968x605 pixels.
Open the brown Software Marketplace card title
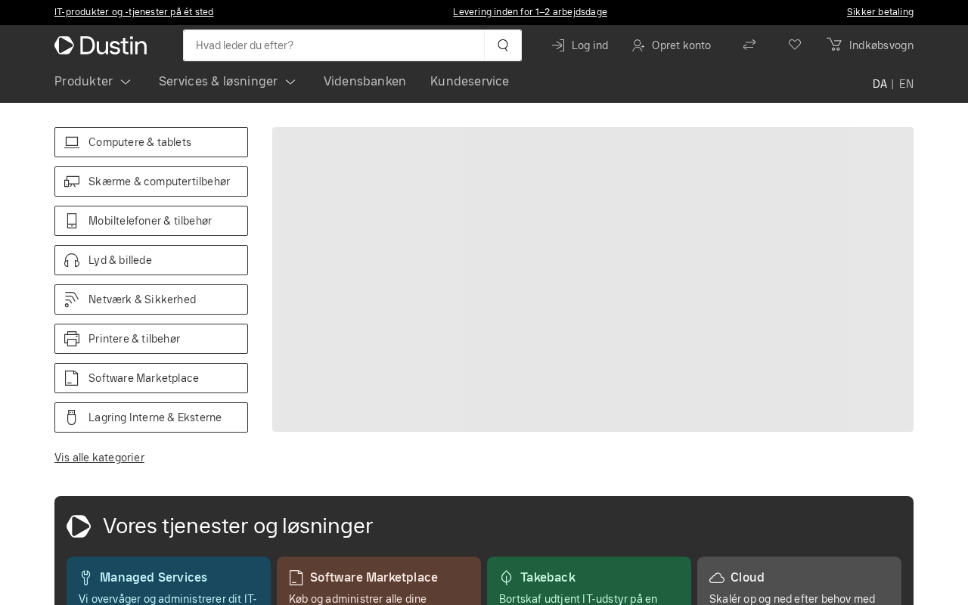click(374, 578)
